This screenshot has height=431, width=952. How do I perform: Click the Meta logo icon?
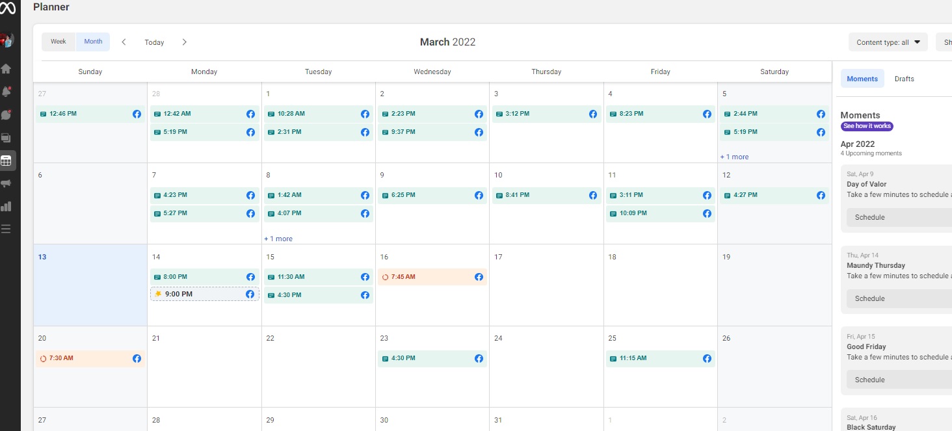[7, 7]
